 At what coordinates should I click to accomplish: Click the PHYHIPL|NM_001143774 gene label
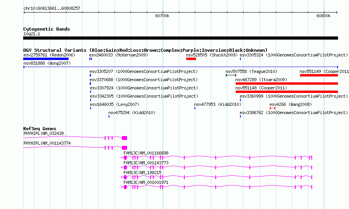(x=47, y=144)
